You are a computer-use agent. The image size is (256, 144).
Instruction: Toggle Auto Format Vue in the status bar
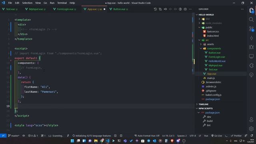pyautogui.click(x=147, y=136)
